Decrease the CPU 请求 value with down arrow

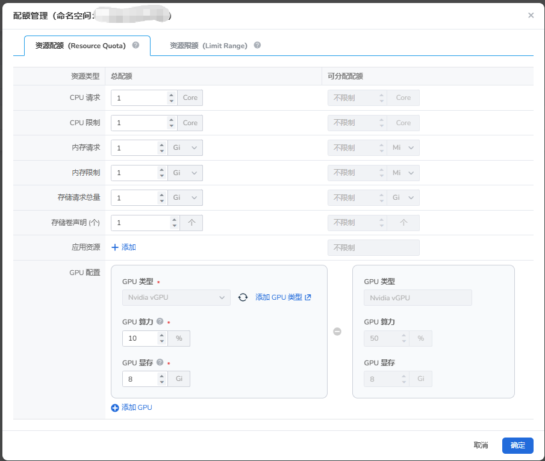tap(172, 101)
